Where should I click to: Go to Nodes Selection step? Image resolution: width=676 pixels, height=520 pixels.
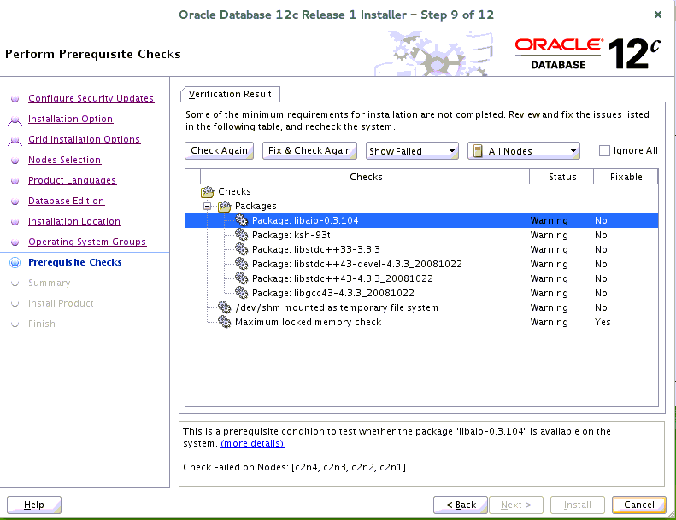click(x=65, y=160)
